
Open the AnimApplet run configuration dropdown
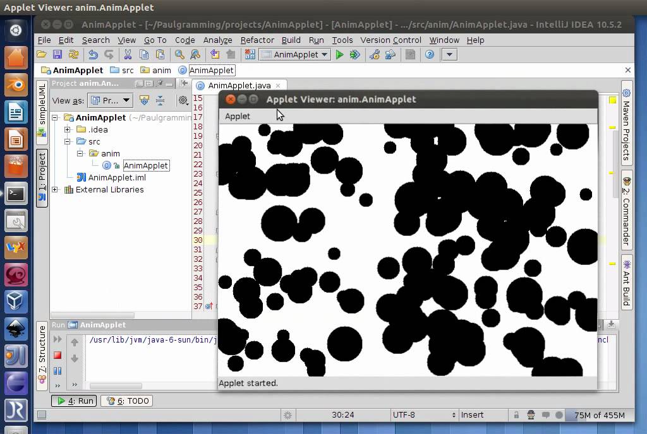294,54
